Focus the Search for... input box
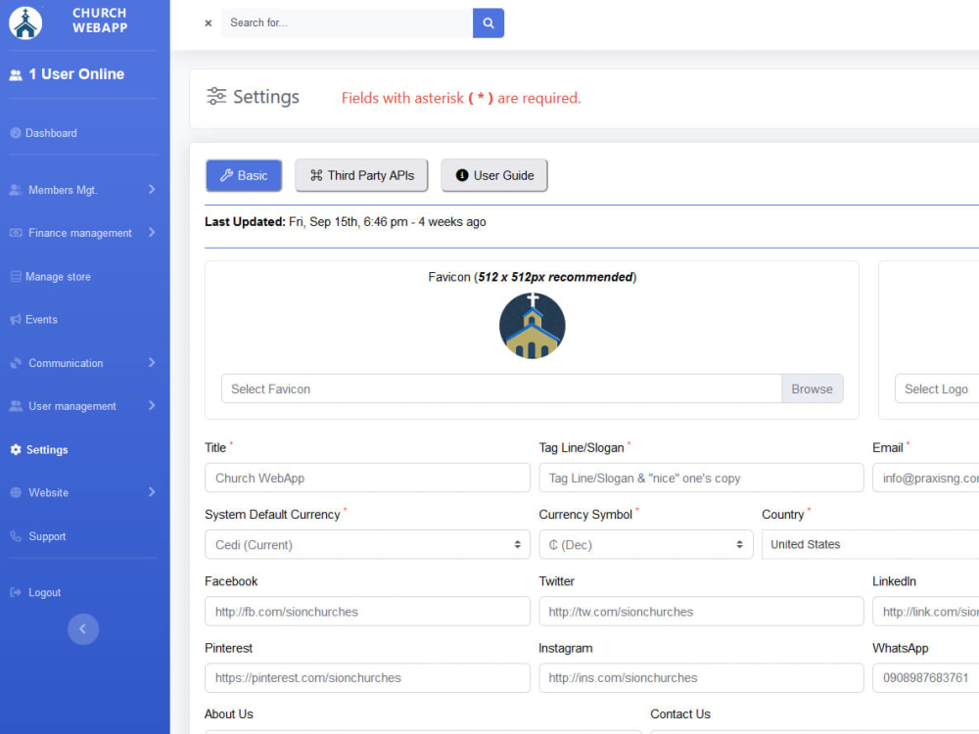Image resolution: width=979 pixels, height=734 pixels. (347, 23)
